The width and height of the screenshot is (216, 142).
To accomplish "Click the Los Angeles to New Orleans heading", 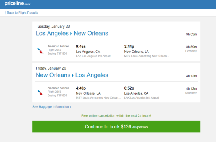I will (x=72, y=33).
